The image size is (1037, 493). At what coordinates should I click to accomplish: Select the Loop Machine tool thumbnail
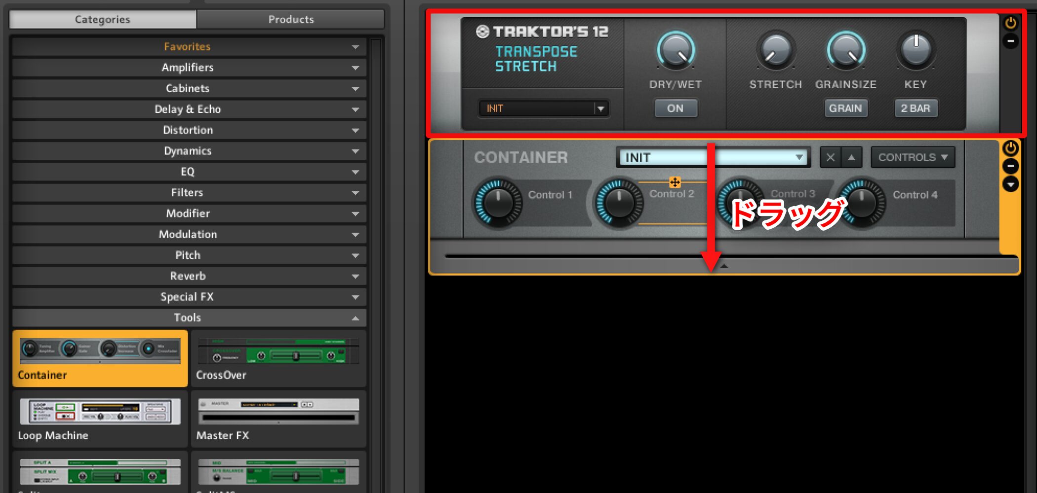(x=100, y=419)
